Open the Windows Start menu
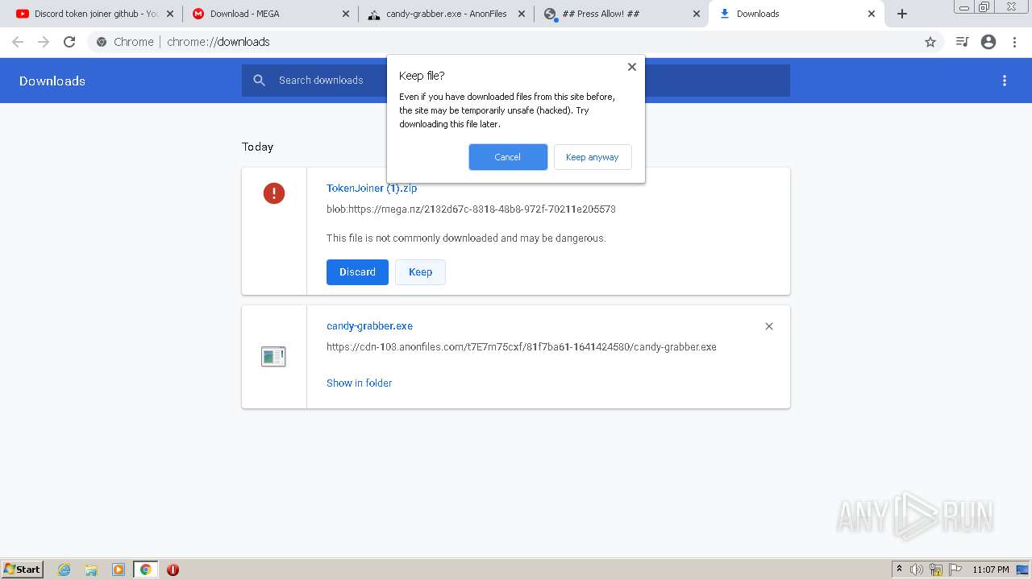The height and width of the screenshot is (580, 1032). (x=23, y=570)
